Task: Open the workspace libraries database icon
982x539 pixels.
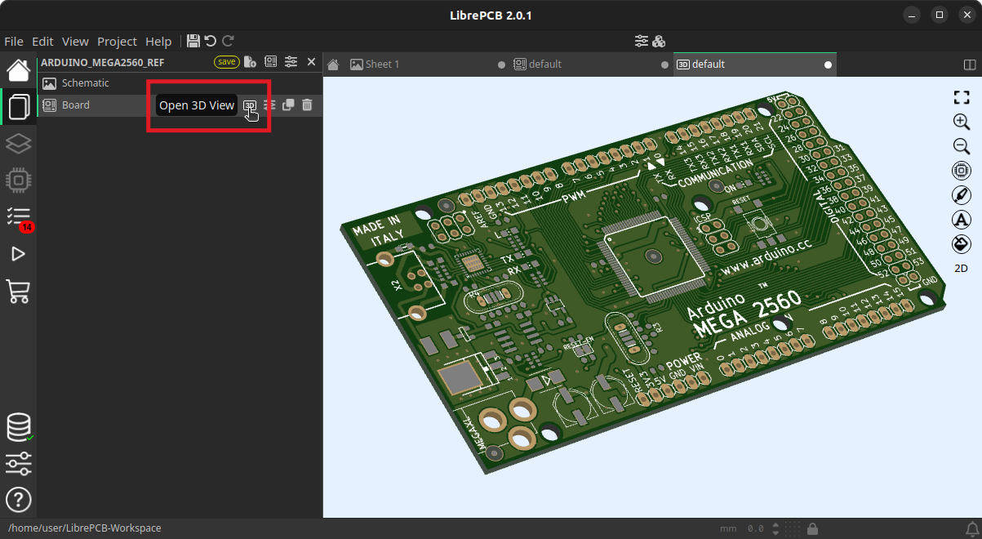Action: (x=19, y=427)
